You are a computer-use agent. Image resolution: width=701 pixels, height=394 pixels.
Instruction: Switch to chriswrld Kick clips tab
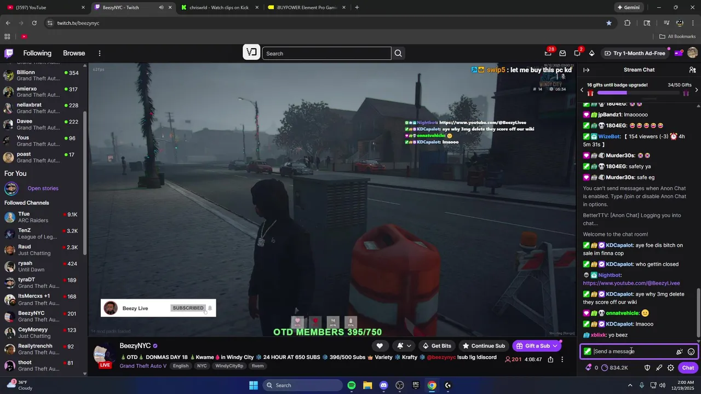point(219,7)
